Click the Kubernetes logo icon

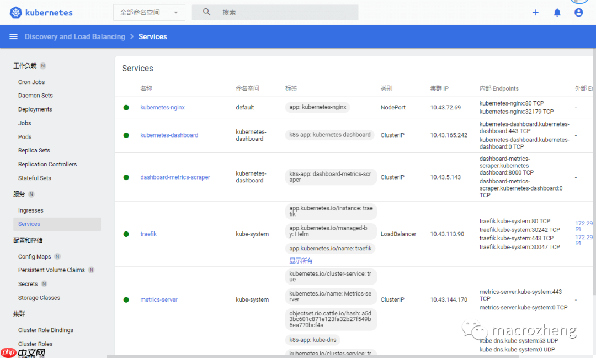15,12
